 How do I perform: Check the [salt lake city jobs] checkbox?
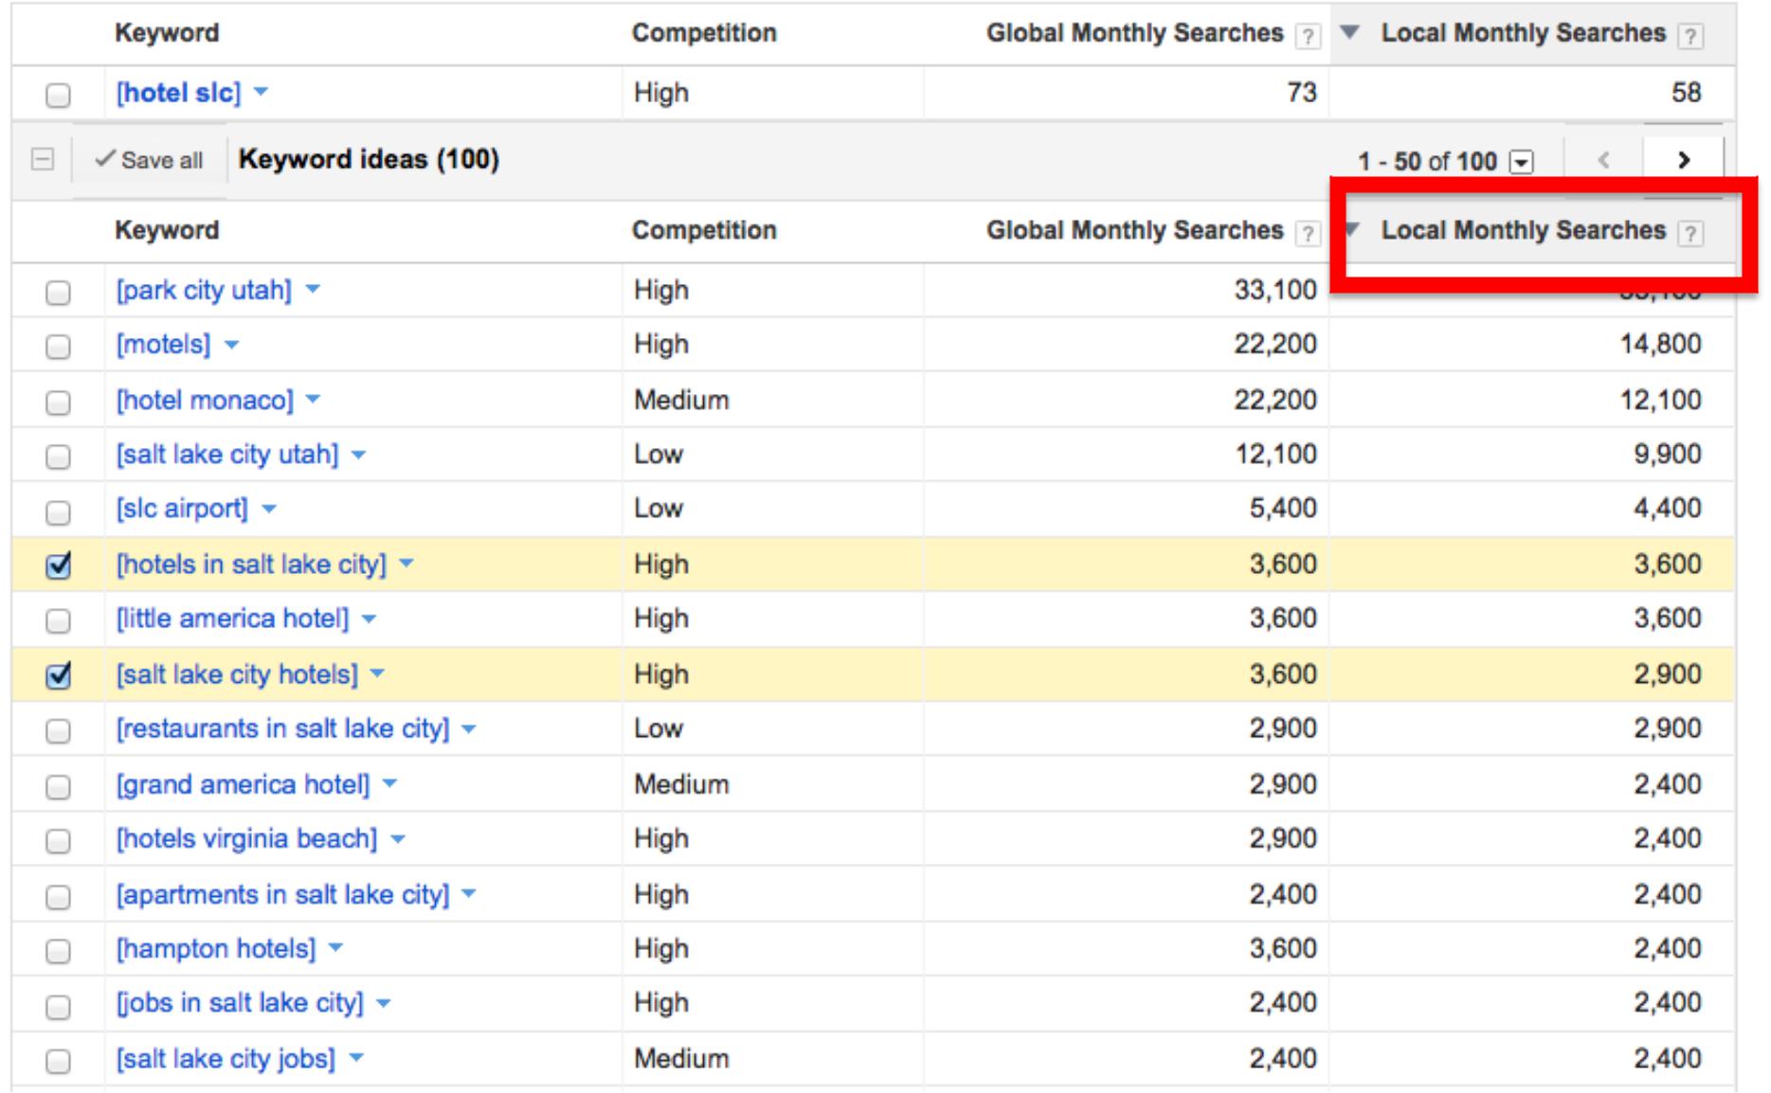(58, 1061)
